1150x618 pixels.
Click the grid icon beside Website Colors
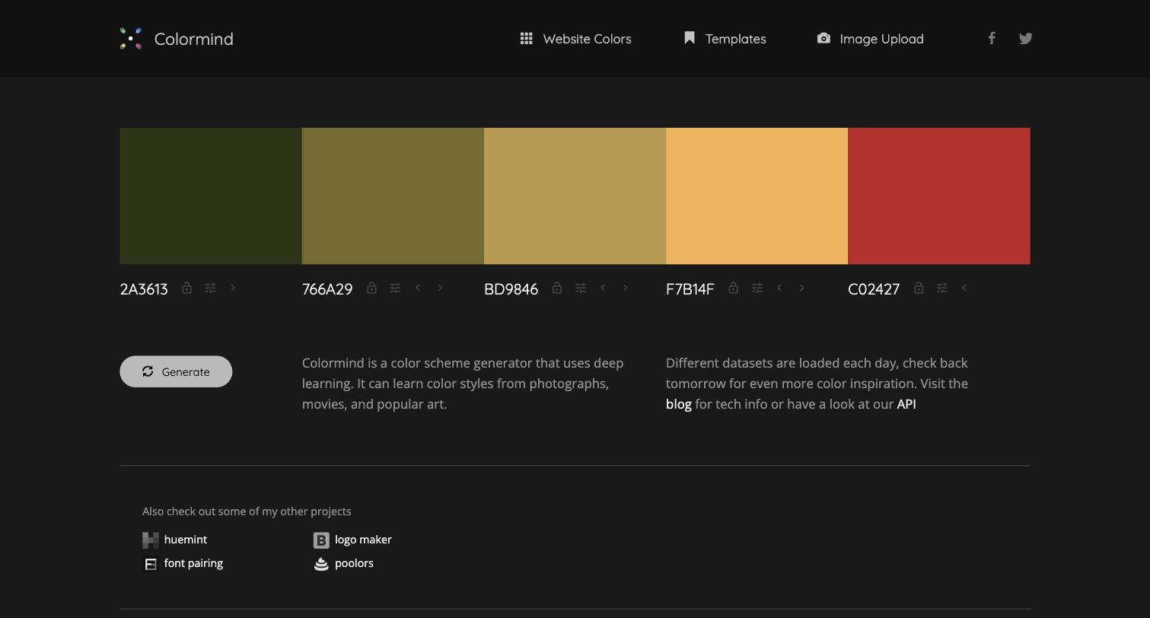tap(526, 38)
